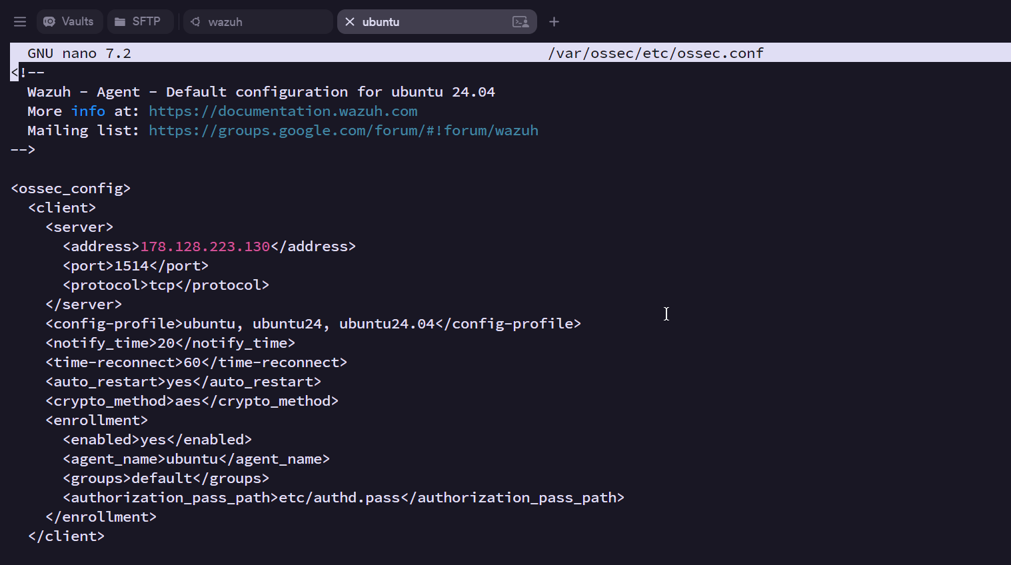Click the Vaults icon
The width and height of the screenshot is (1011, 565).
click(x=49, y=22)
